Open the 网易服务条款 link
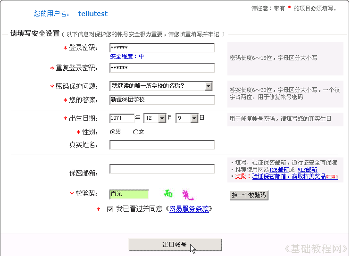 pos(189,209)
